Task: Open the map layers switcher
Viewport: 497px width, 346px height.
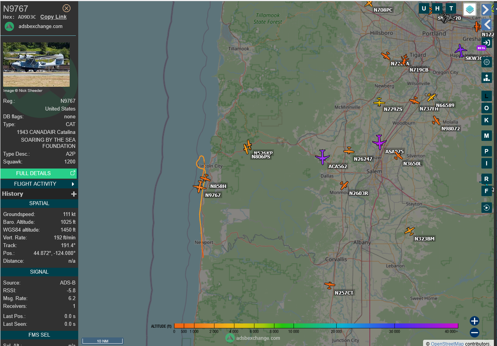Action: pyautogui.click(x=470, y=9)
